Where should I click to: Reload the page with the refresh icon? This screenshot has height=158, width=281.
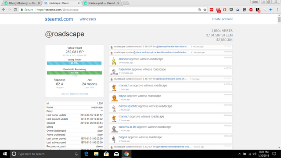15,10
